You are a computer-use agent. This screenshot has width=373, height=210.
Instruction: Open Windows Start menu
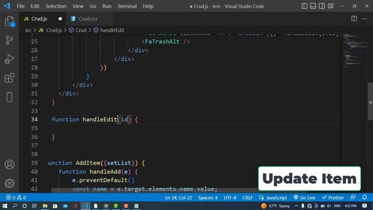(x=5, y=206)
